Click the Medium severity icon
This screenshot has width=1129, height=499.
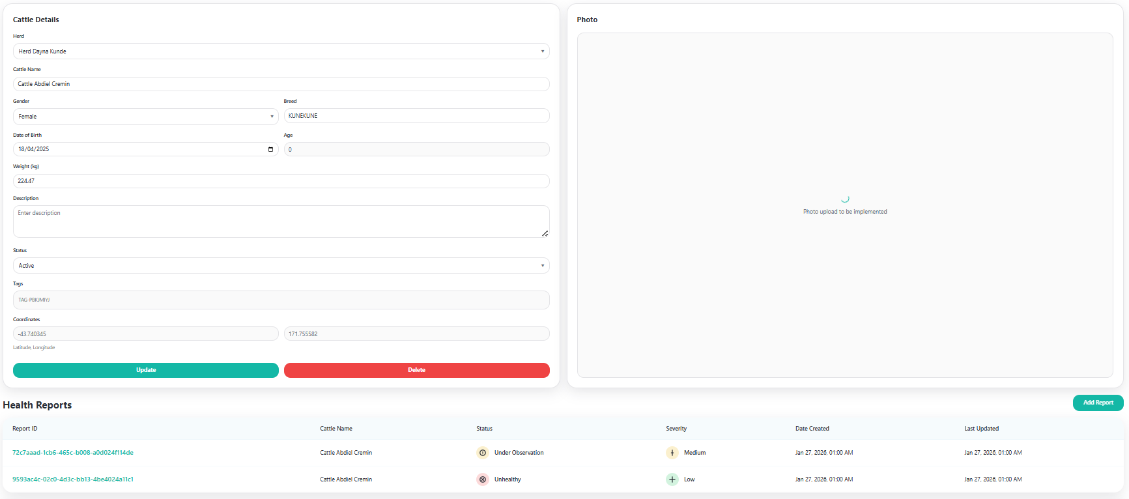[x=672, y=453]
